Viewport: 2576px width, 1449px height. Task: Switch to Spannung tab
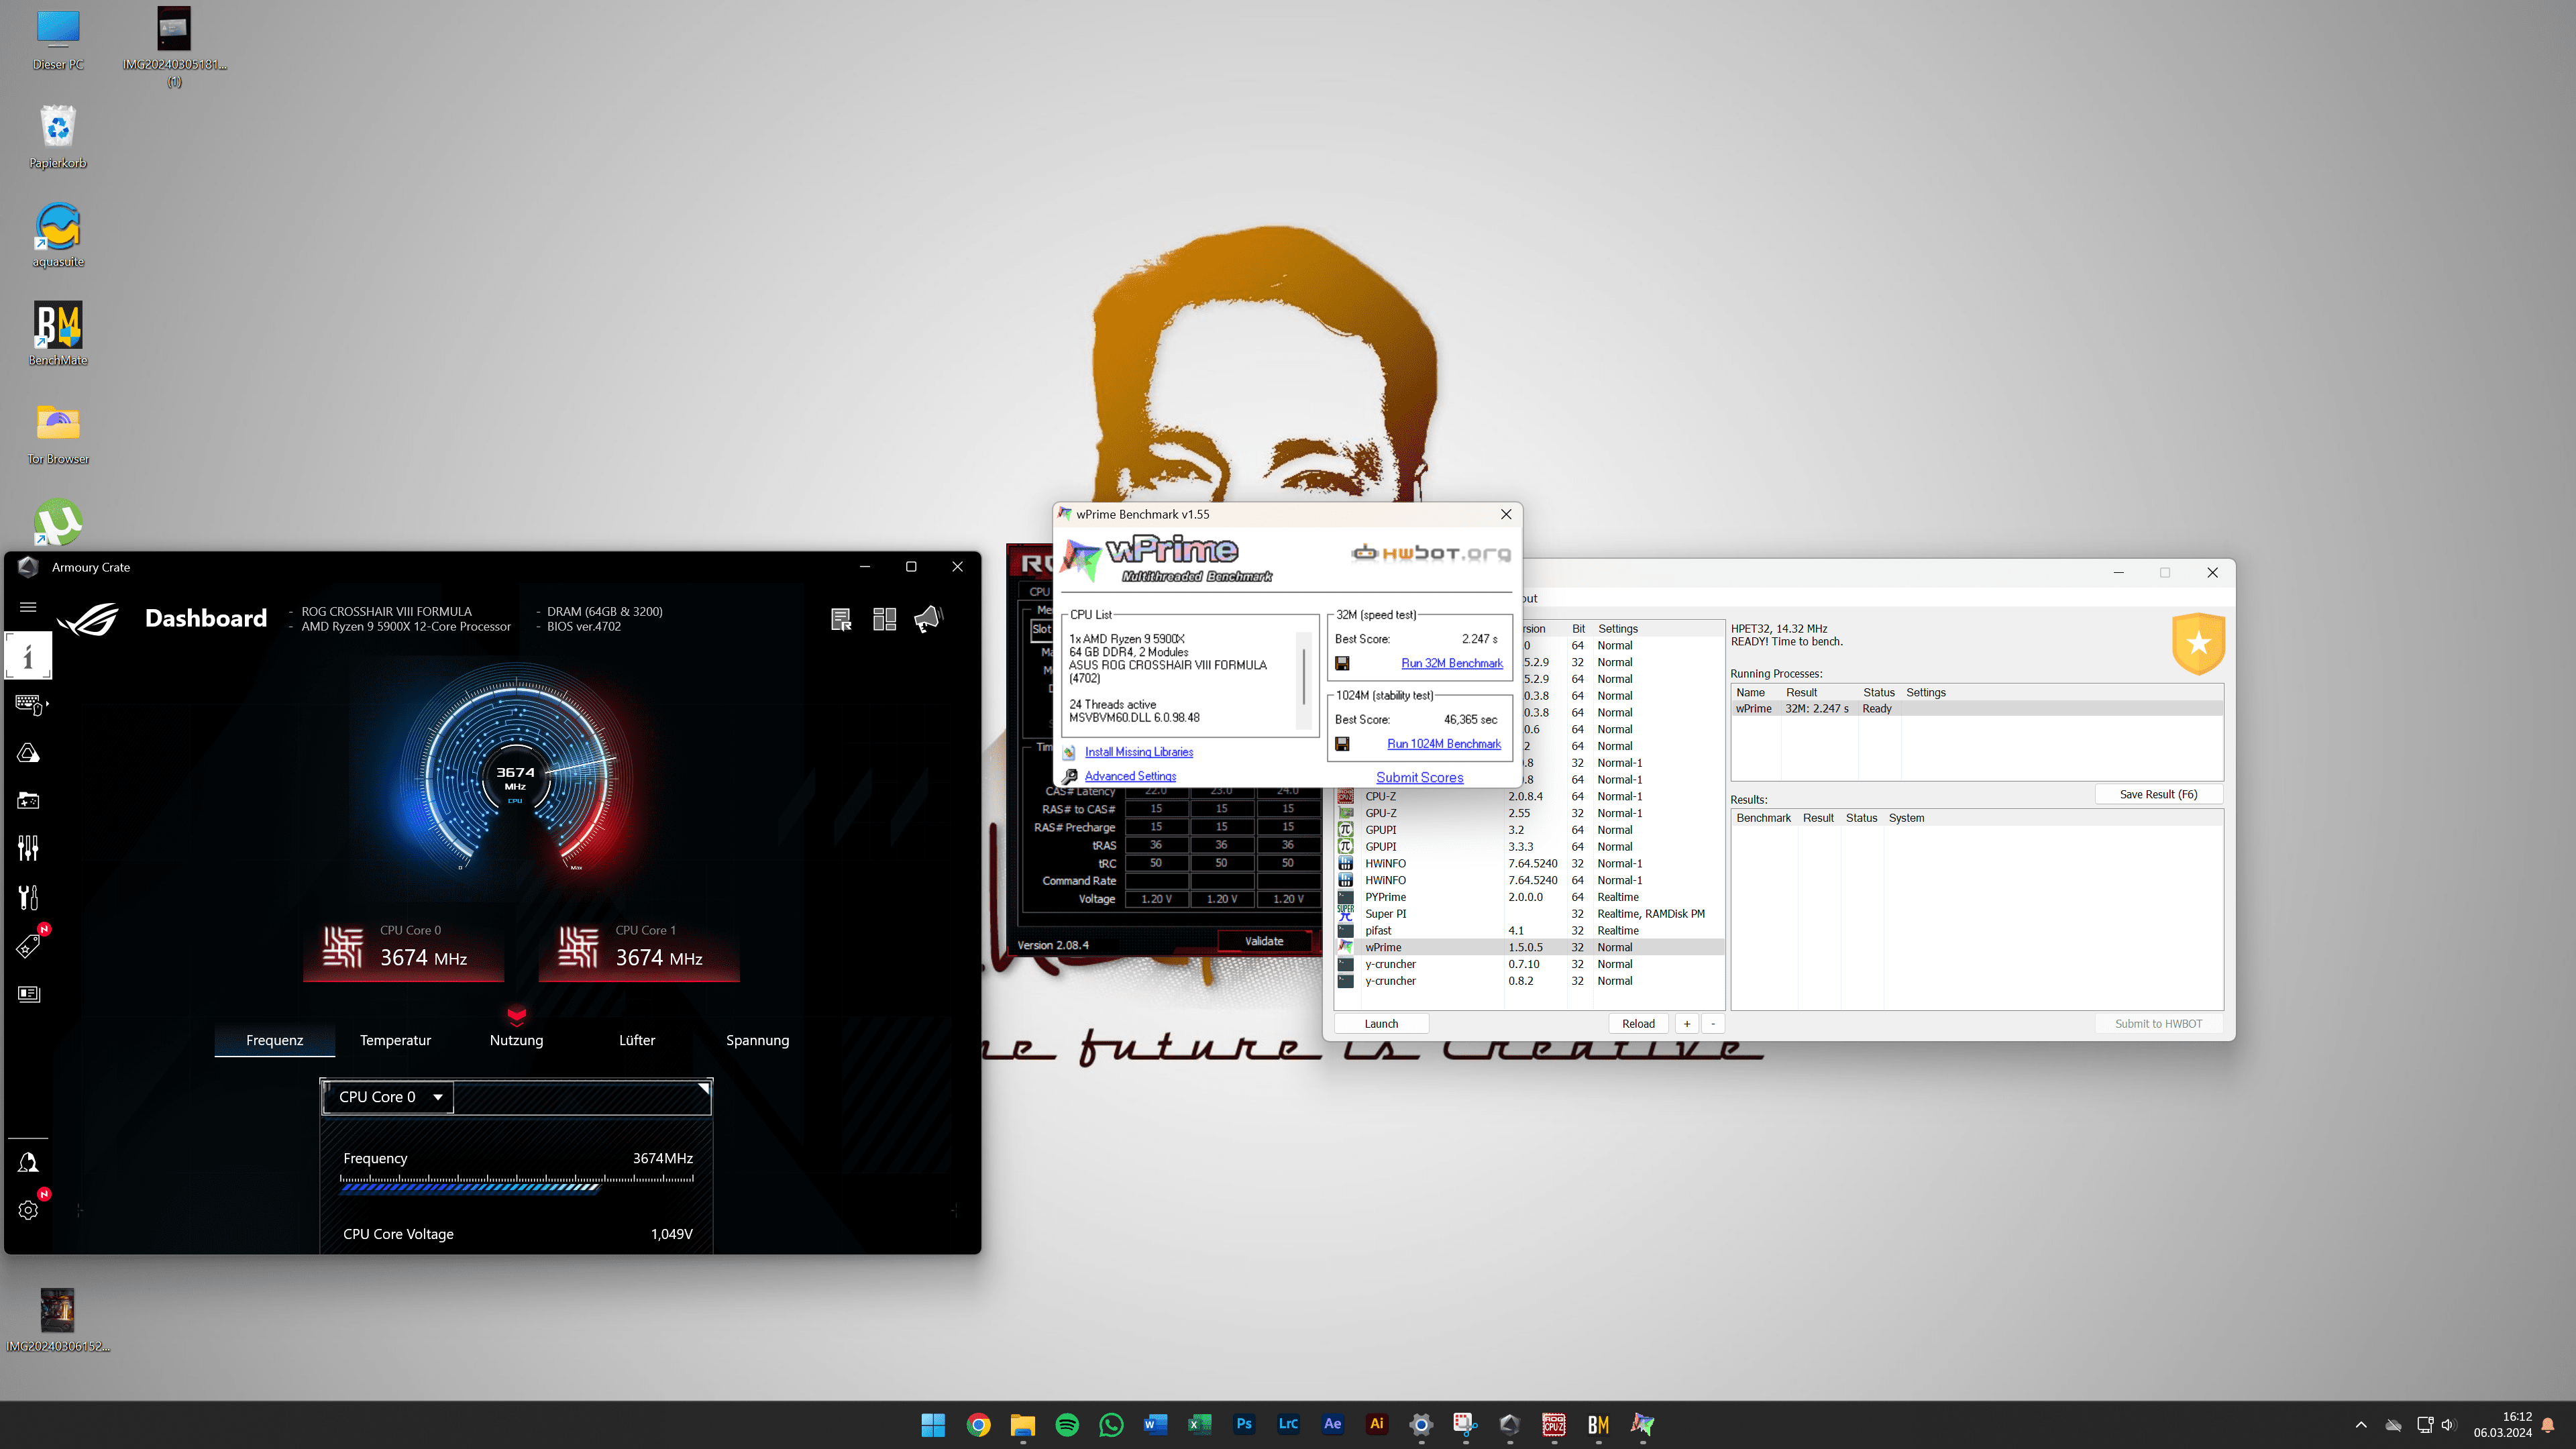757,1040
